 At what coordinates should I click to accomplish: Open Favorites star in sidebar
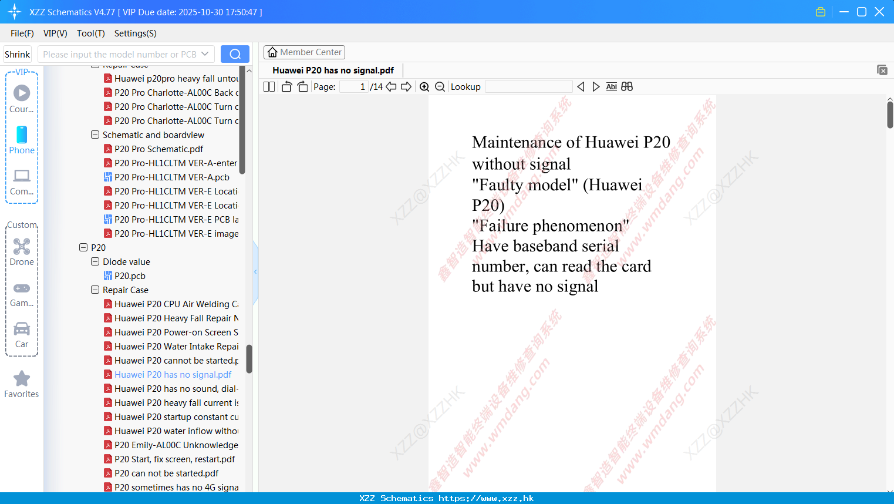(22, 384)
